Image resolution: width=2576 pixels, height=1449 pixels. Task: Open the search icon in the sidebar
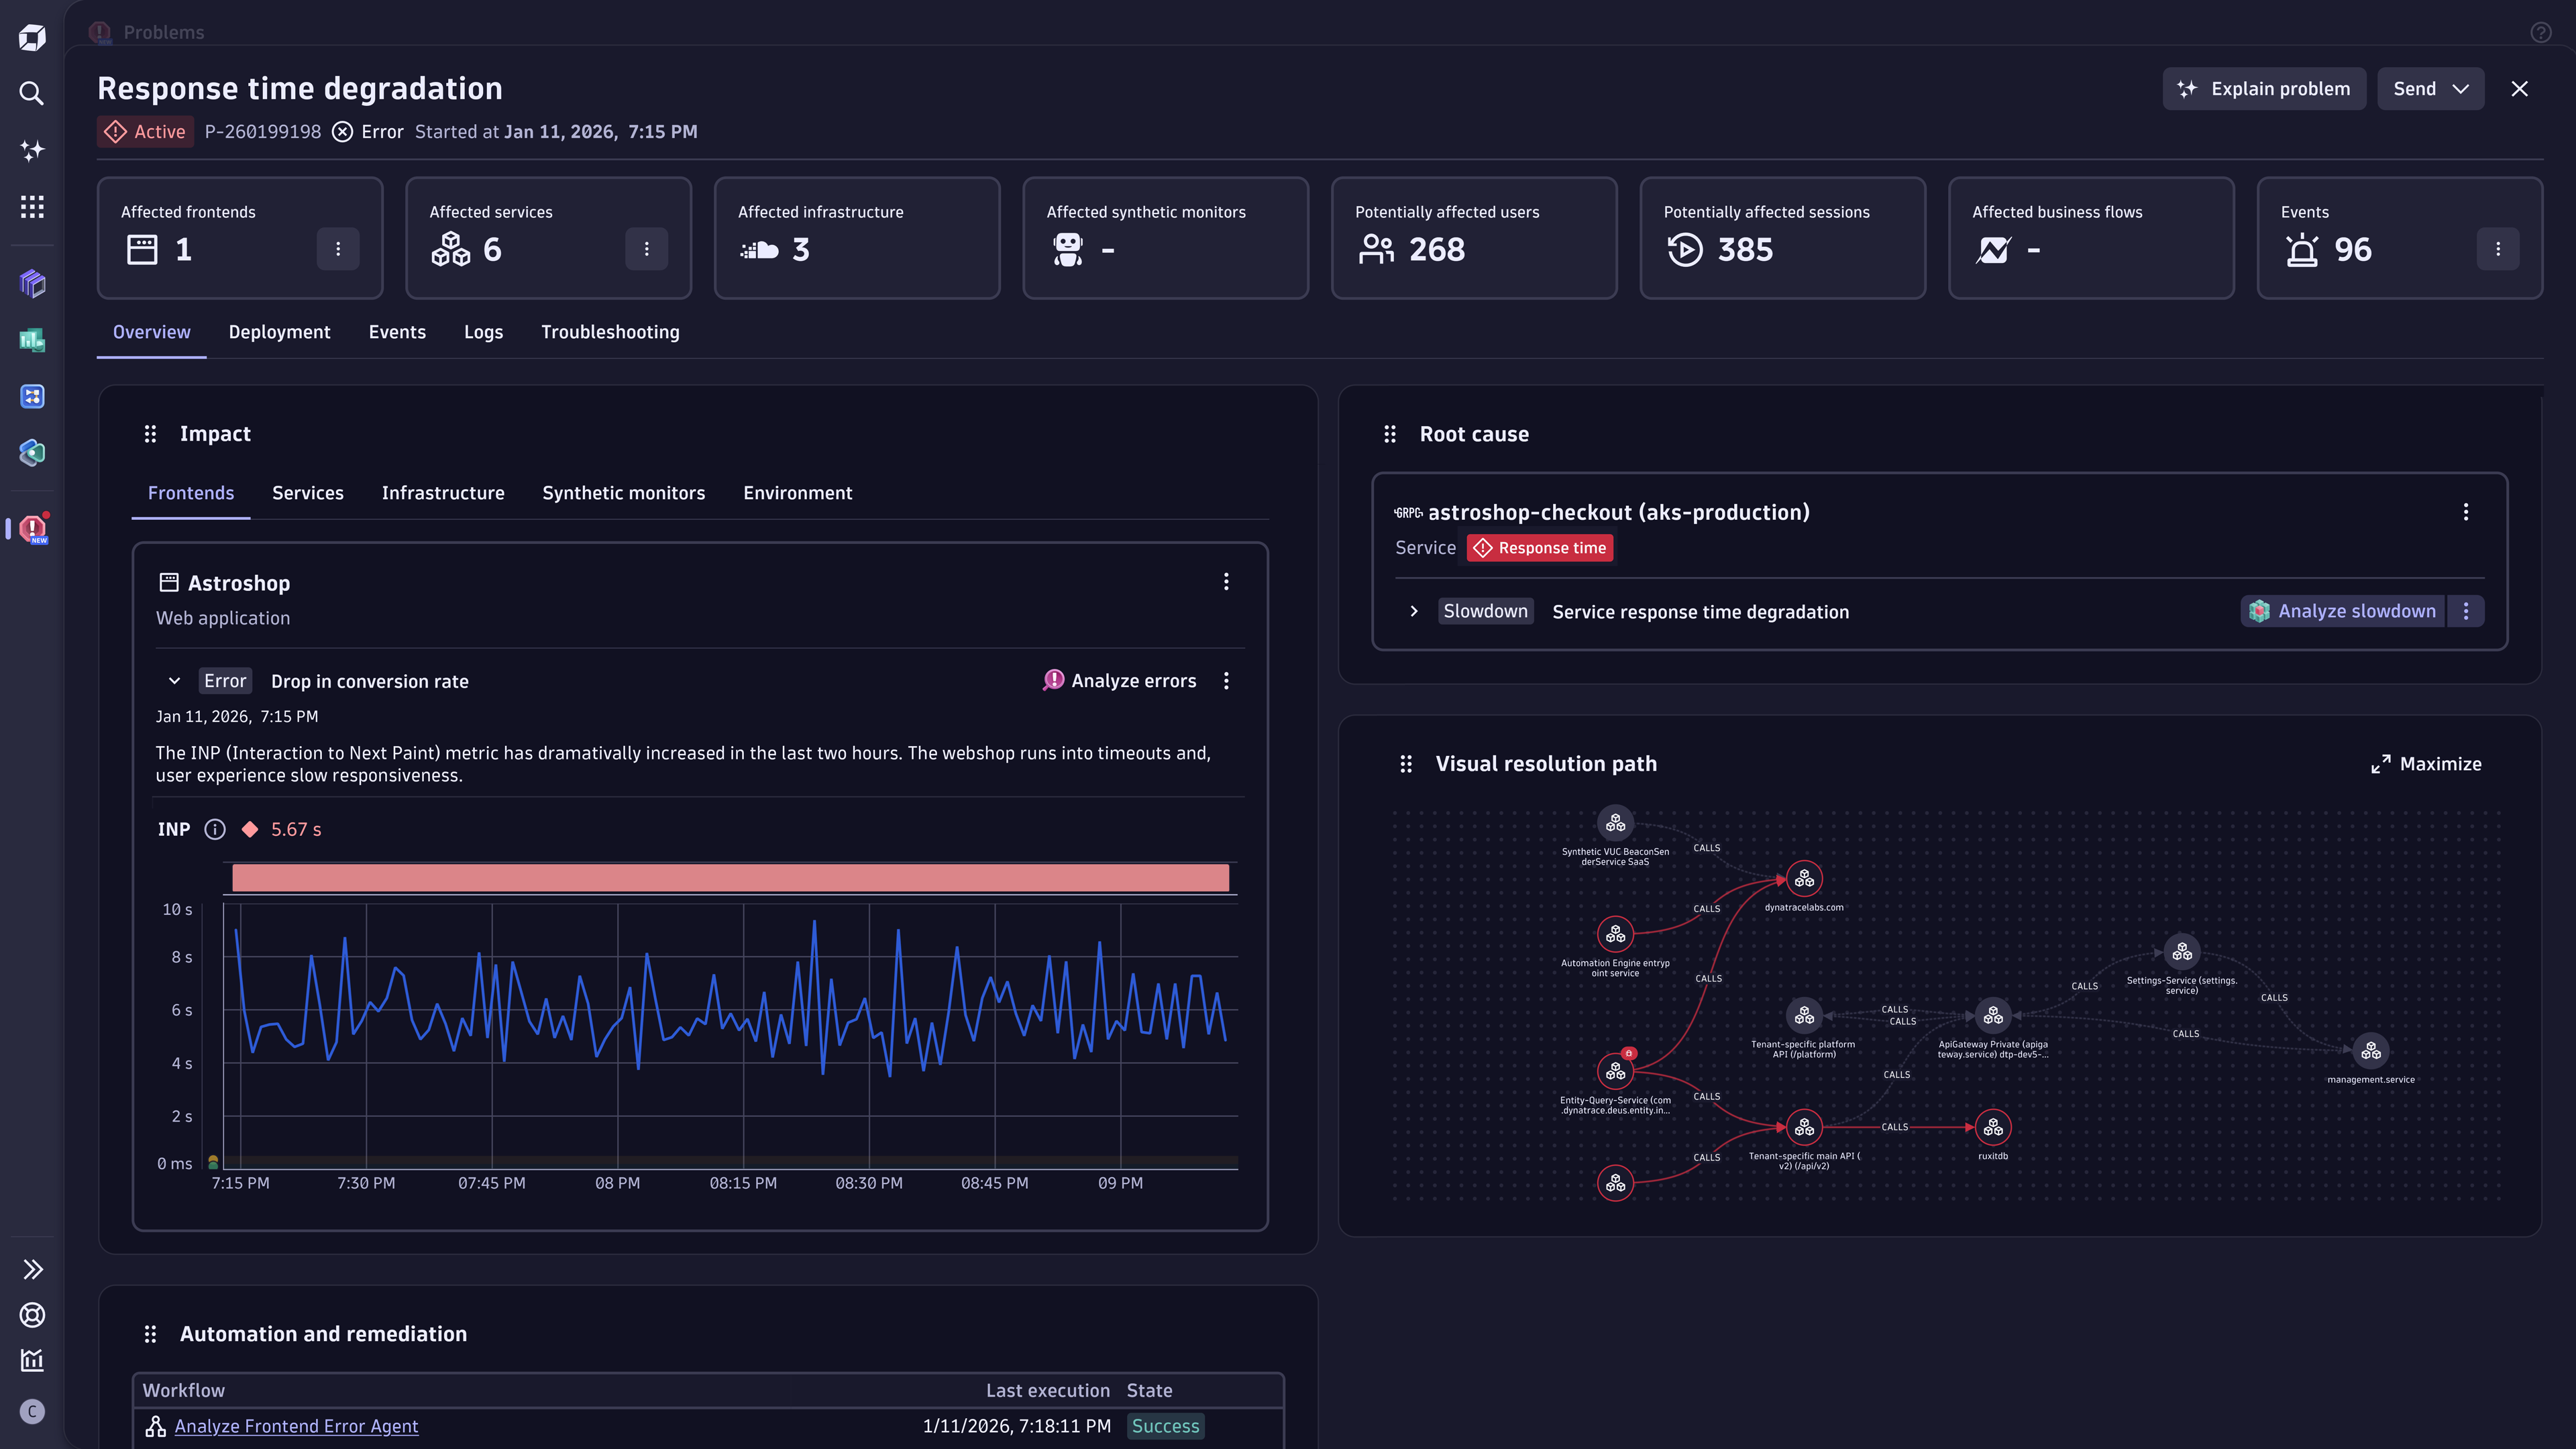pos(32,93)
